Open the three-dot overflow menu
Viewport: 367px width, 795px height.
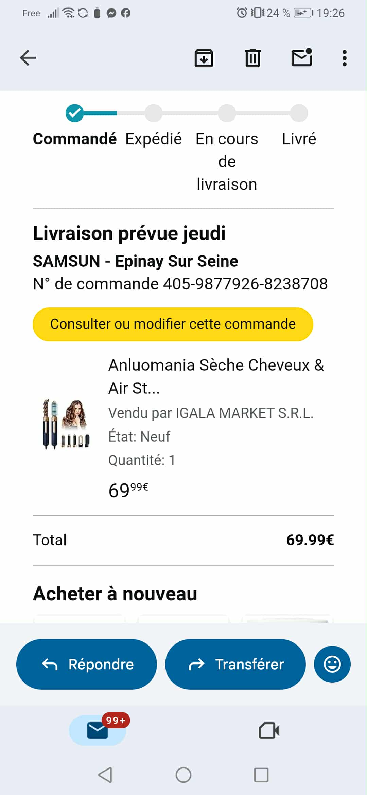click(x=344, y=58)
